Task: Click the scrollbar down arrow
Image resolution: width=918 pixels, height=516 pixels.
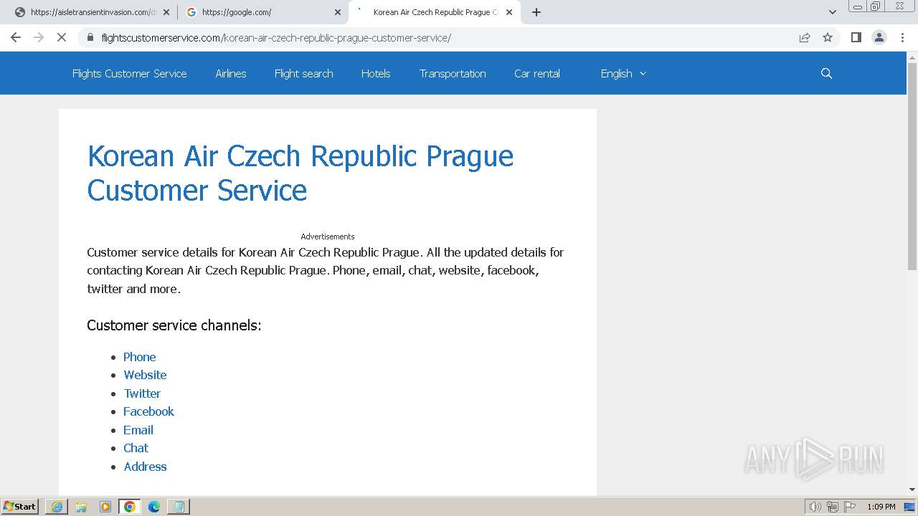Action: click(912, 489)
